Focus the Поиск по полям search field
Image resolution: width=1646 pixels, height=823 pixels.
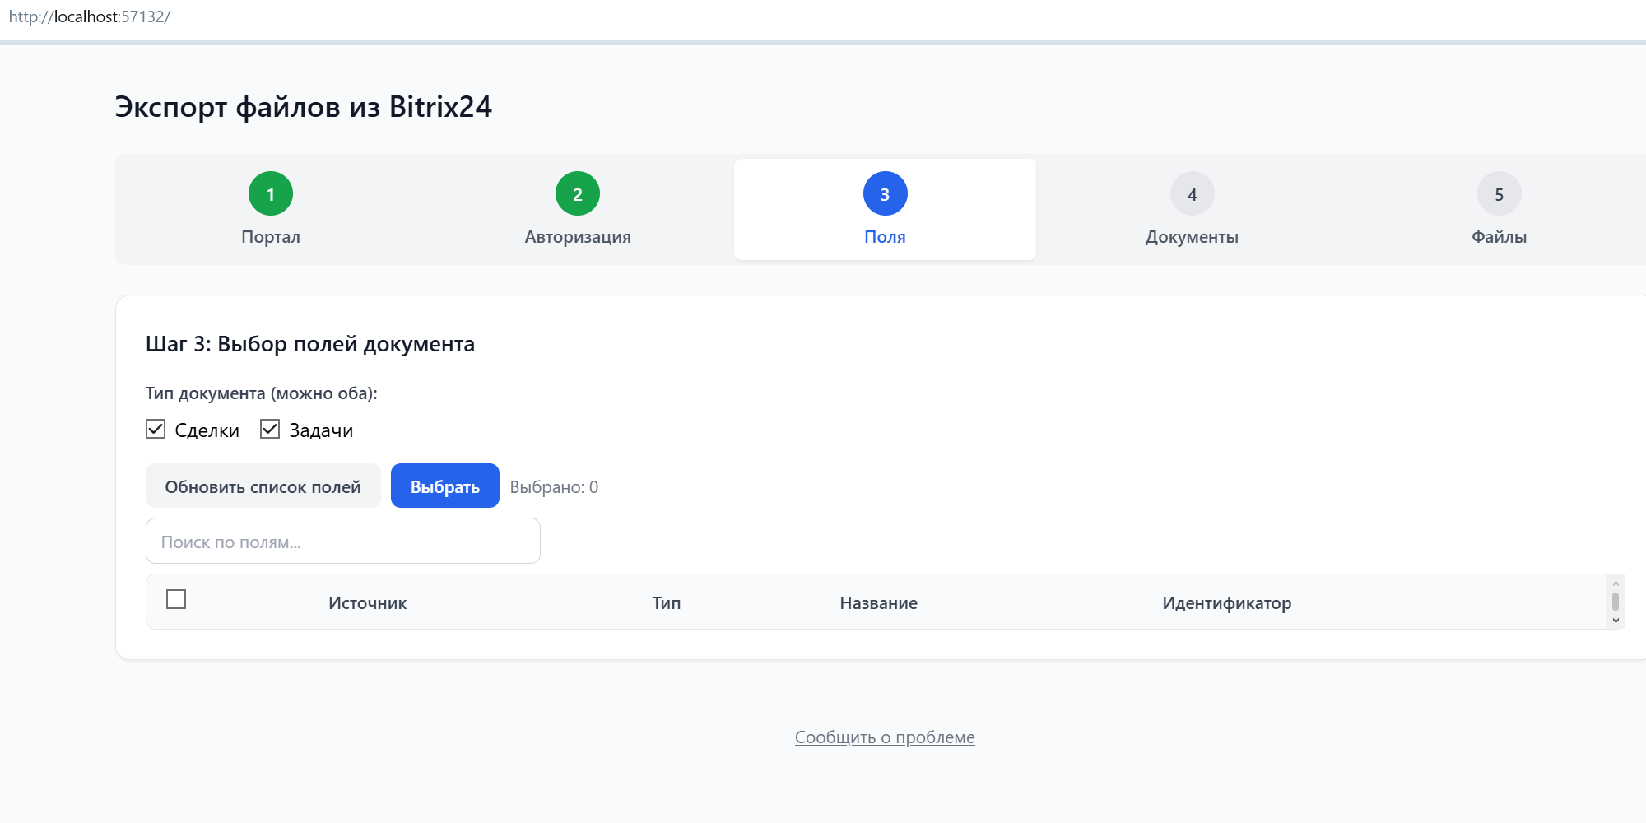(x=343, y=541)
